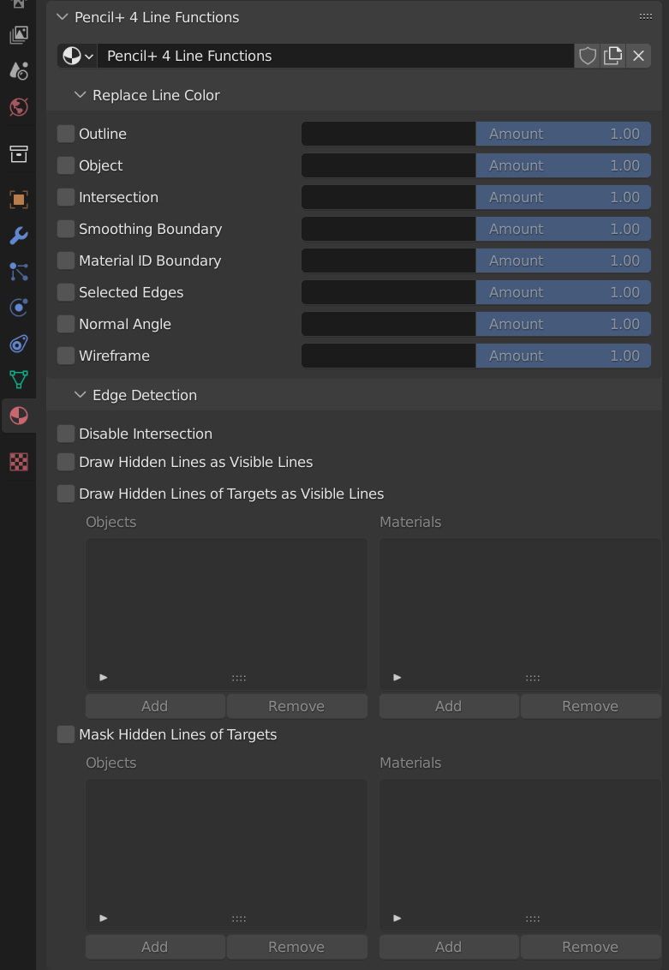Collapse the Edge Detection section
The image size is (669, 970).
[80, 395]
